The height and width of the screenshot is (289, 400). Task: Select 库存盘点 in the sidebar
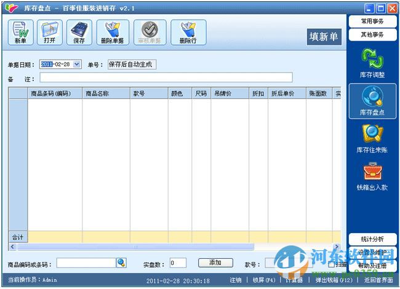tap(372, 101)
